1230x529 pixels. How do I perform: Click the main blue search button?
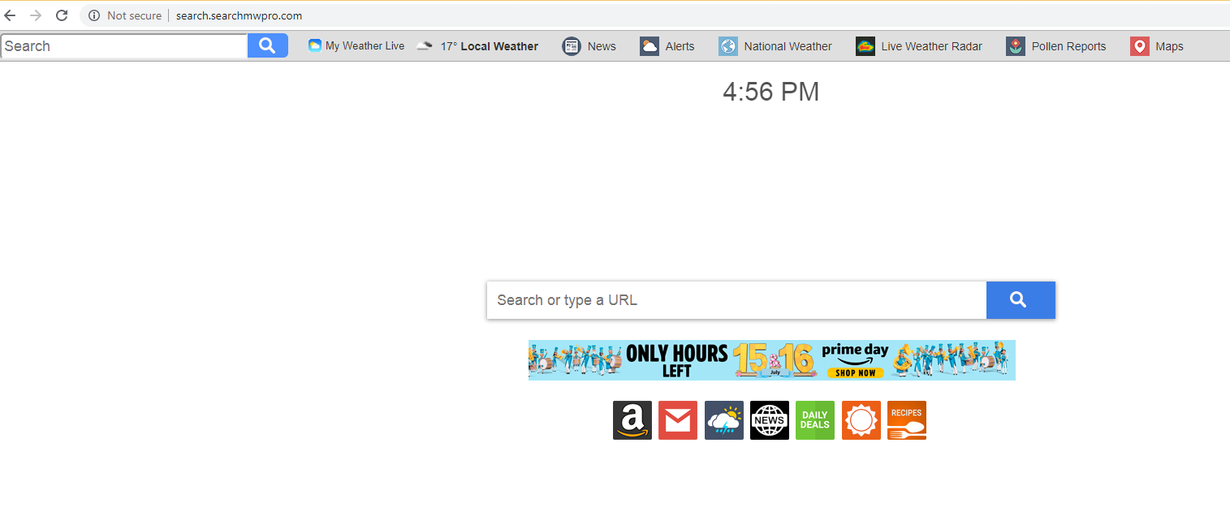pyautogui.click(x=1021, y=300)
